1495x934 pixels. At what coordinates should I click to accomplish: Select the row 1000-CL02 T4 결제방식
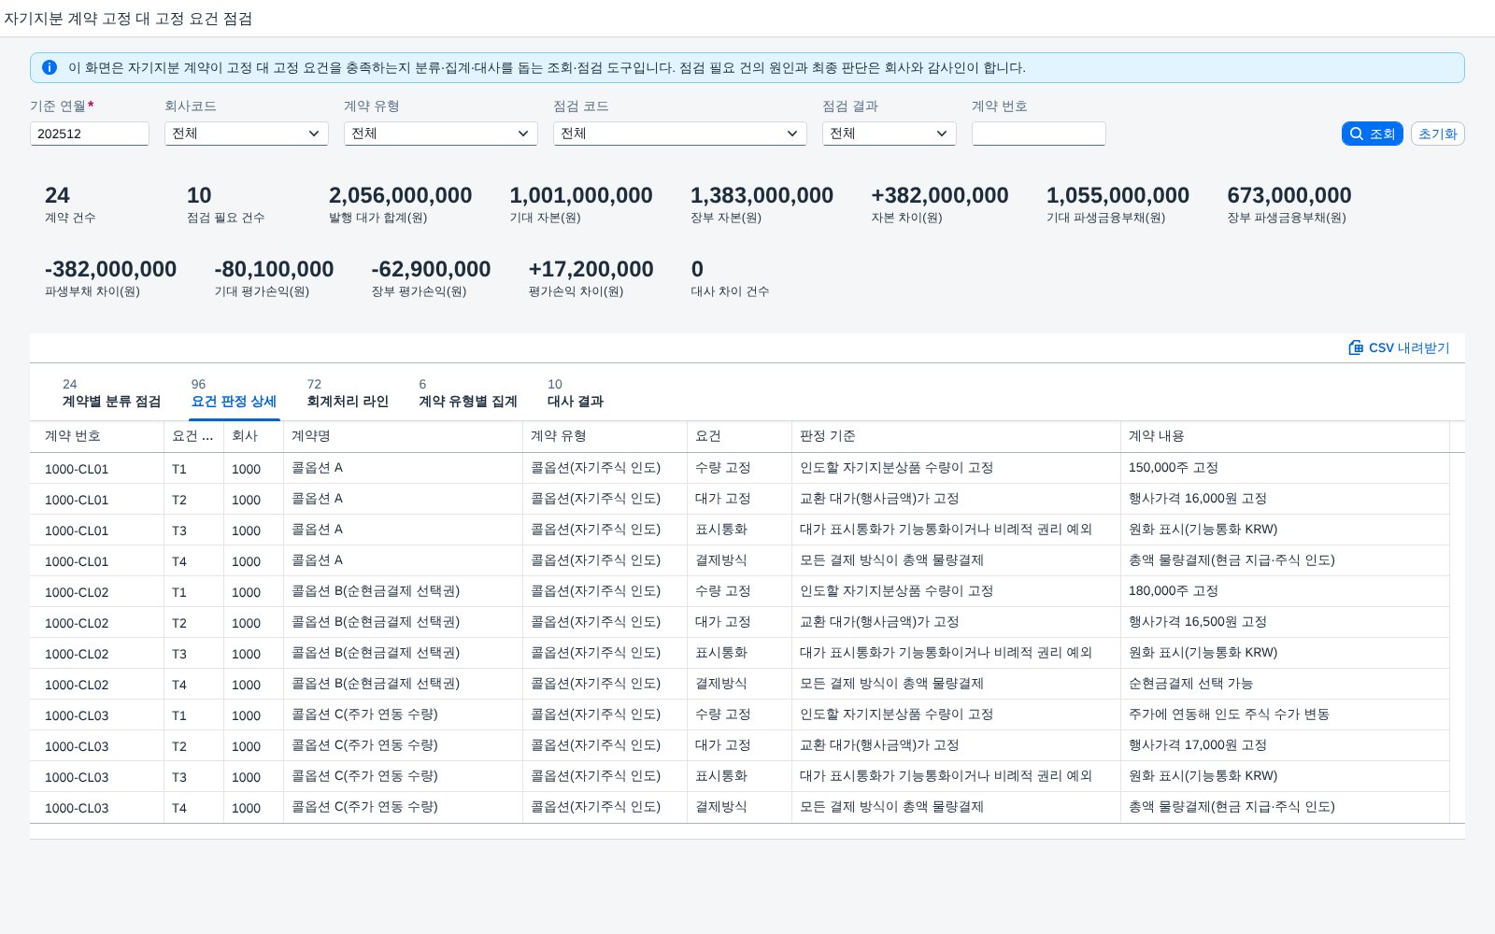740,684
